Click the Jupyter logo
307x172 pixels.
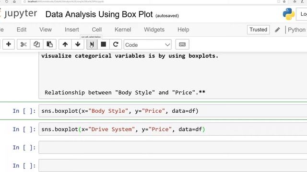(19, 14)
